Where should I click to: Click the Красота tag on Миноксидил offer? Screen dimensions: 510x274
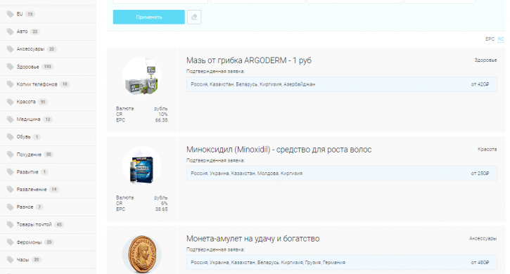click(x=487, y=149)
